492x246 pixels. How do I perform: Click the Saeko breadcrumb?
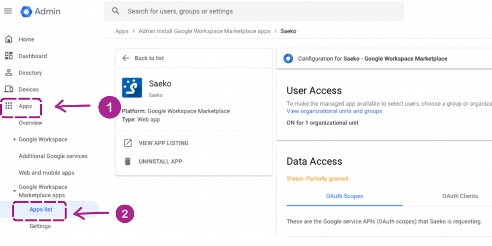[x=288, y=31]
